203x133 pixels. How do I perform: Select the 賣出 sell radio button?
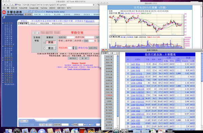click(44, 48)
